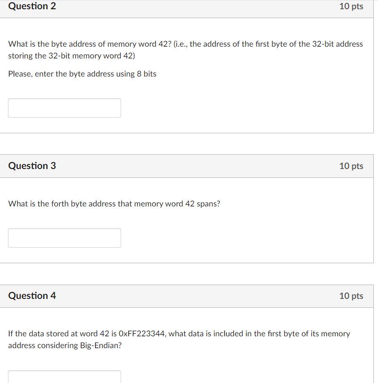
Task: Click the "Question 3" heading text
Action: [x=32, y=166]
